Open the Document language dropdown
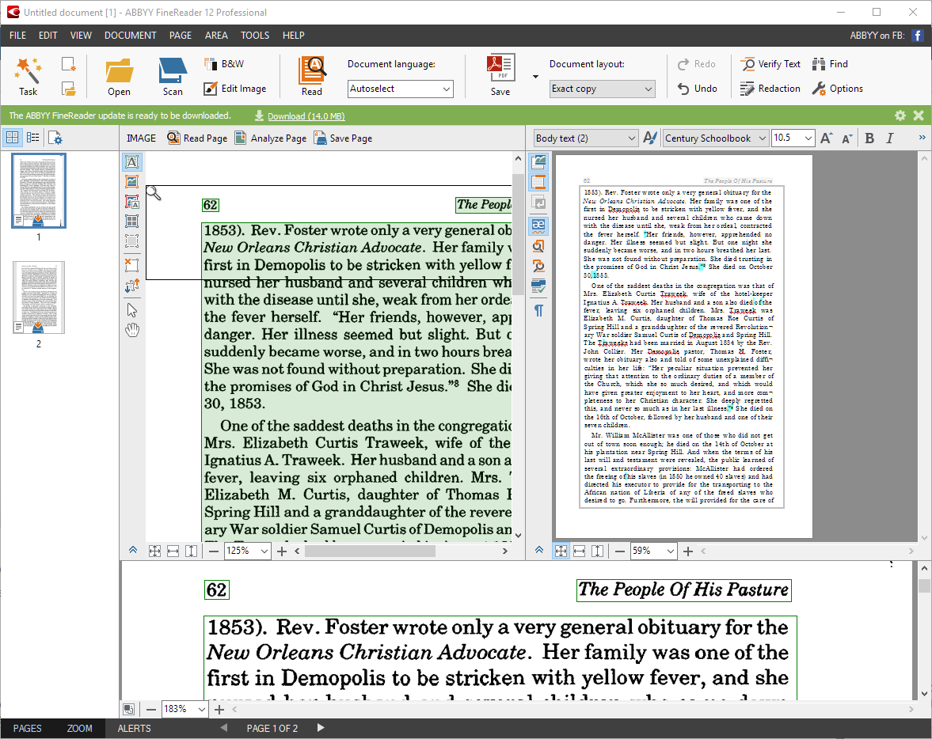The height and width of the screenshot is (739, 932). pos(401,89)
